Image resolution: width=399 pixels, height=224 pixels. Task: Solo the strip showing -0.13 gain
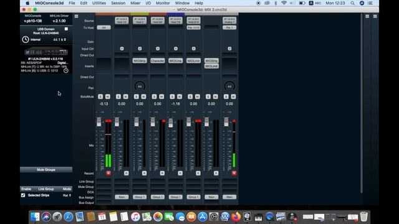(100, 97)
